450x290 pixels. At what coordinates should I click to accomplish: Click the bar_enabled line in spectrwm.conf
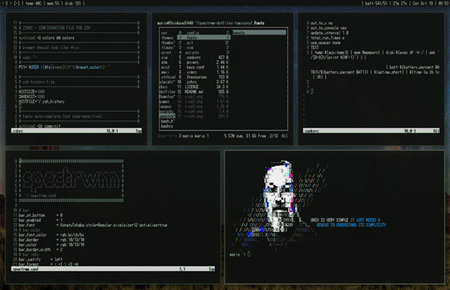41,220
